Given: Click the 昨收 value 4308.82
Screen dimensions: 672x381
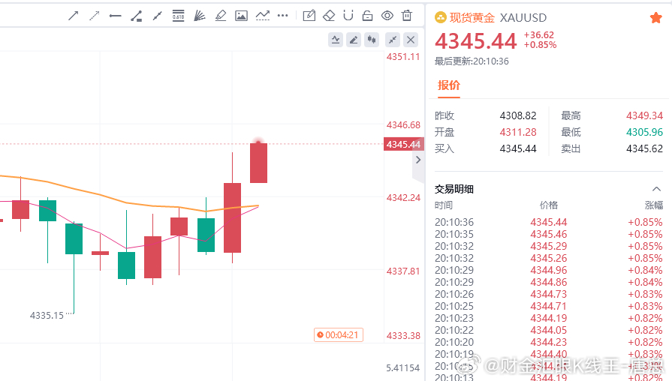Looking at the screenshot, I should (518, 115).
